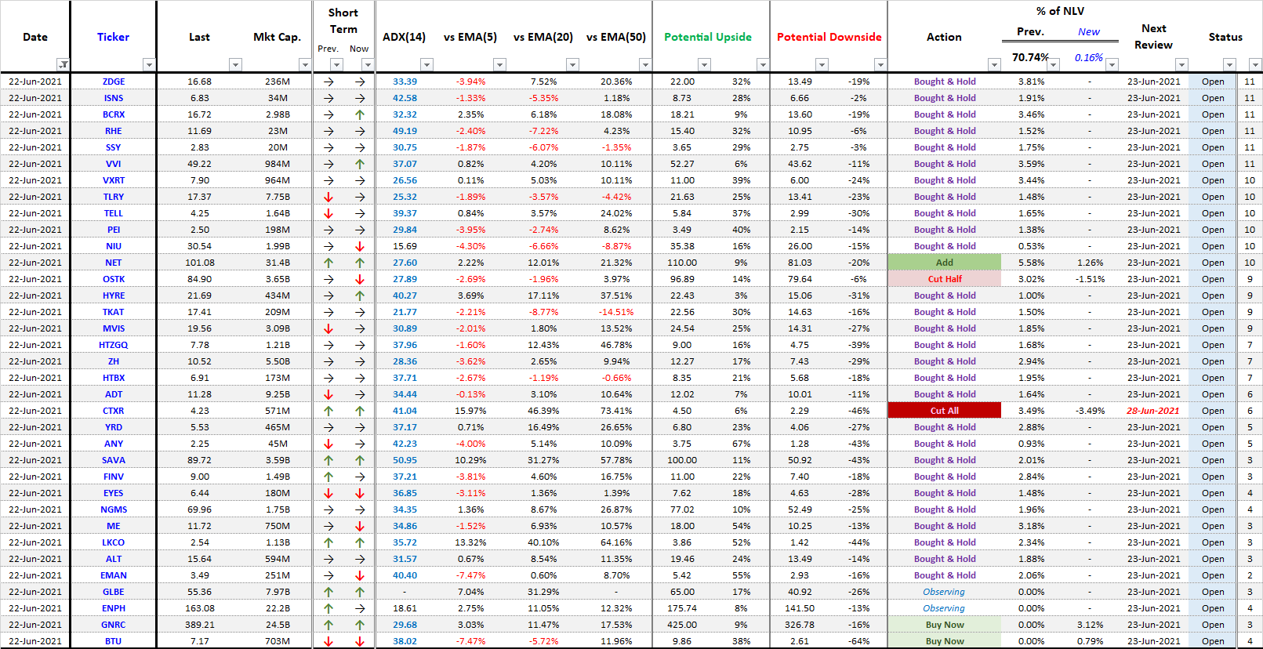The height and width of the screenshot is (649, 1263).
Task: Click the Prev. up-arrow icon in LKCO row
Action: (328, 542)
